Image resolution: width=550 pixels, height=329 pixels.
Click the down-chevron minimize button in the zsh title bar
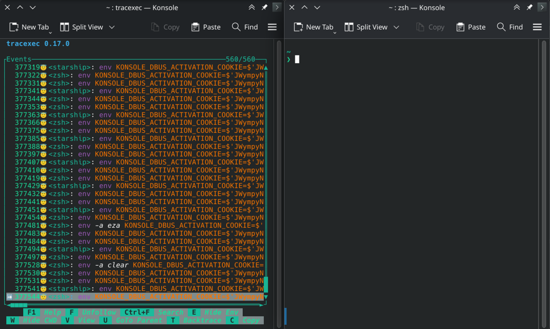[317, 7]
